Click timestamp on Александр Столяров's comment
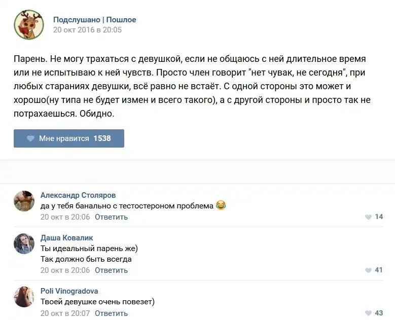This screenshot has height=320, width=395. tap(65, 217)
